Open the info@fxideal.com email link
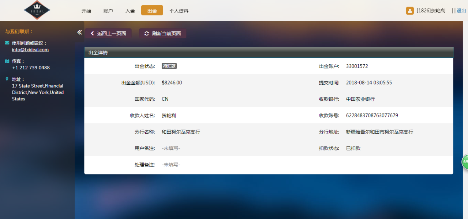The width and height of the screenshot is (468, 219). click(x=30, y=50)
